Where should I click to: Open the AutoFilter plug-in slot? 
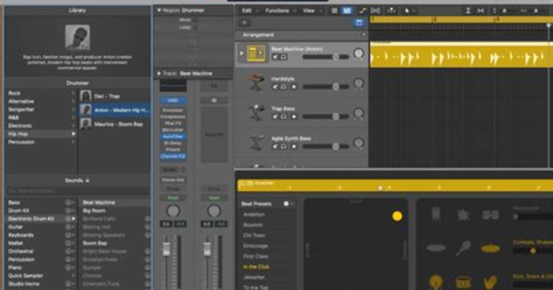[173, 136]
